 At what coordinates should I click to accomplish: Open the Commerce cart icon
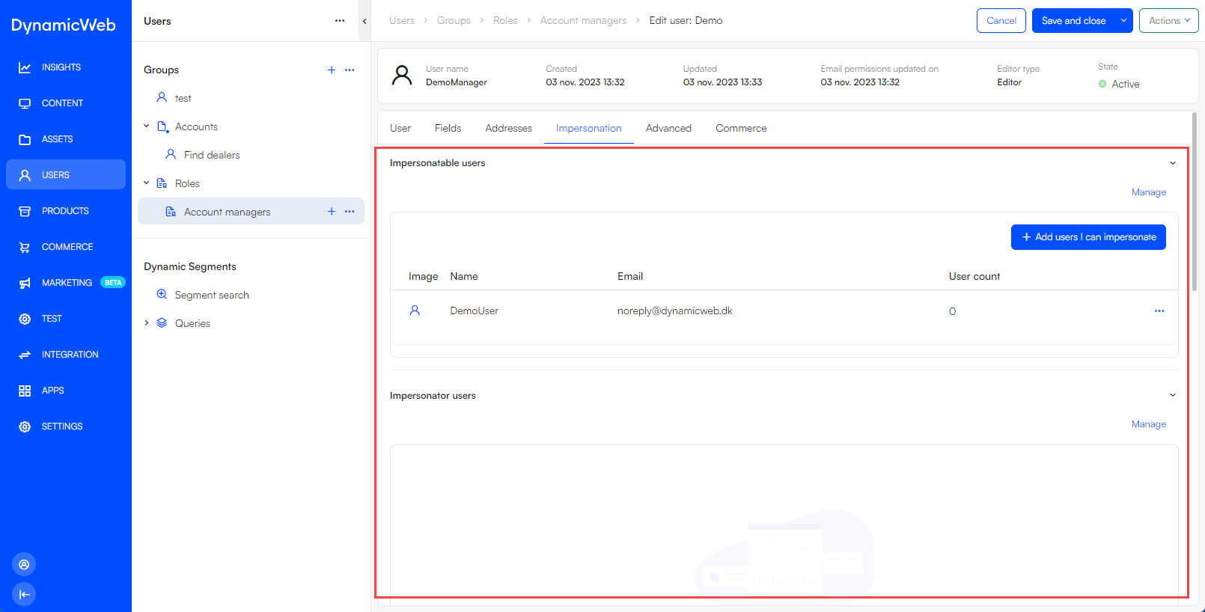(25, 247)
